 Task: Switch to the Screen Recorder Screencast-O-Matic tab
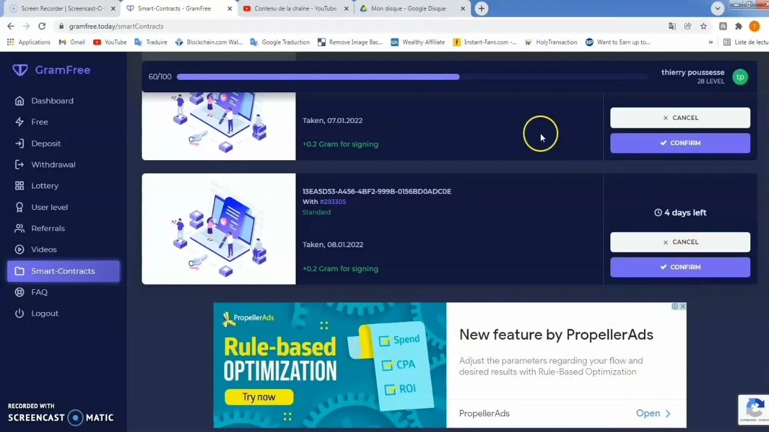tap(60, 8)
